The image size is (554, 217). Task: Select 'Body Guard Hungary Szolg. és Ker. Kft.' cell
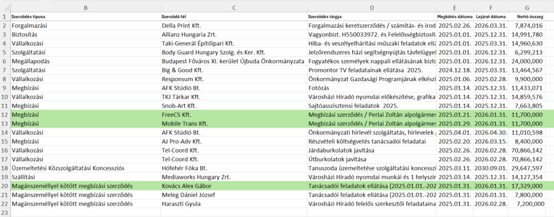coord(234,52)
